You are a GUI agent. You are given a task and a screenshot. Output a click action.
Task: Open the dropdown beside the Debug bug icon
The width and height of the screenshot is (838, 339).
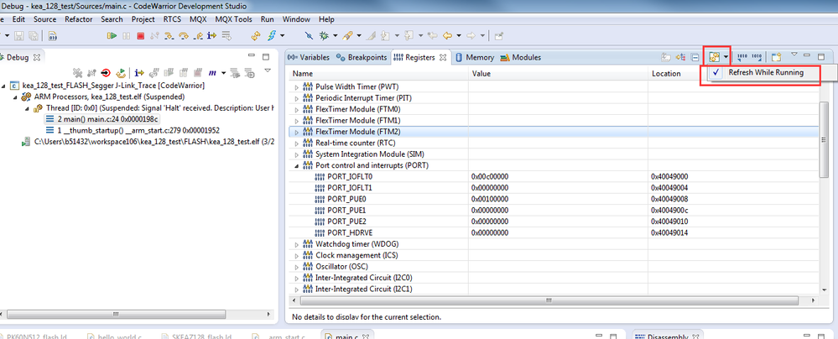click(335, 36)
